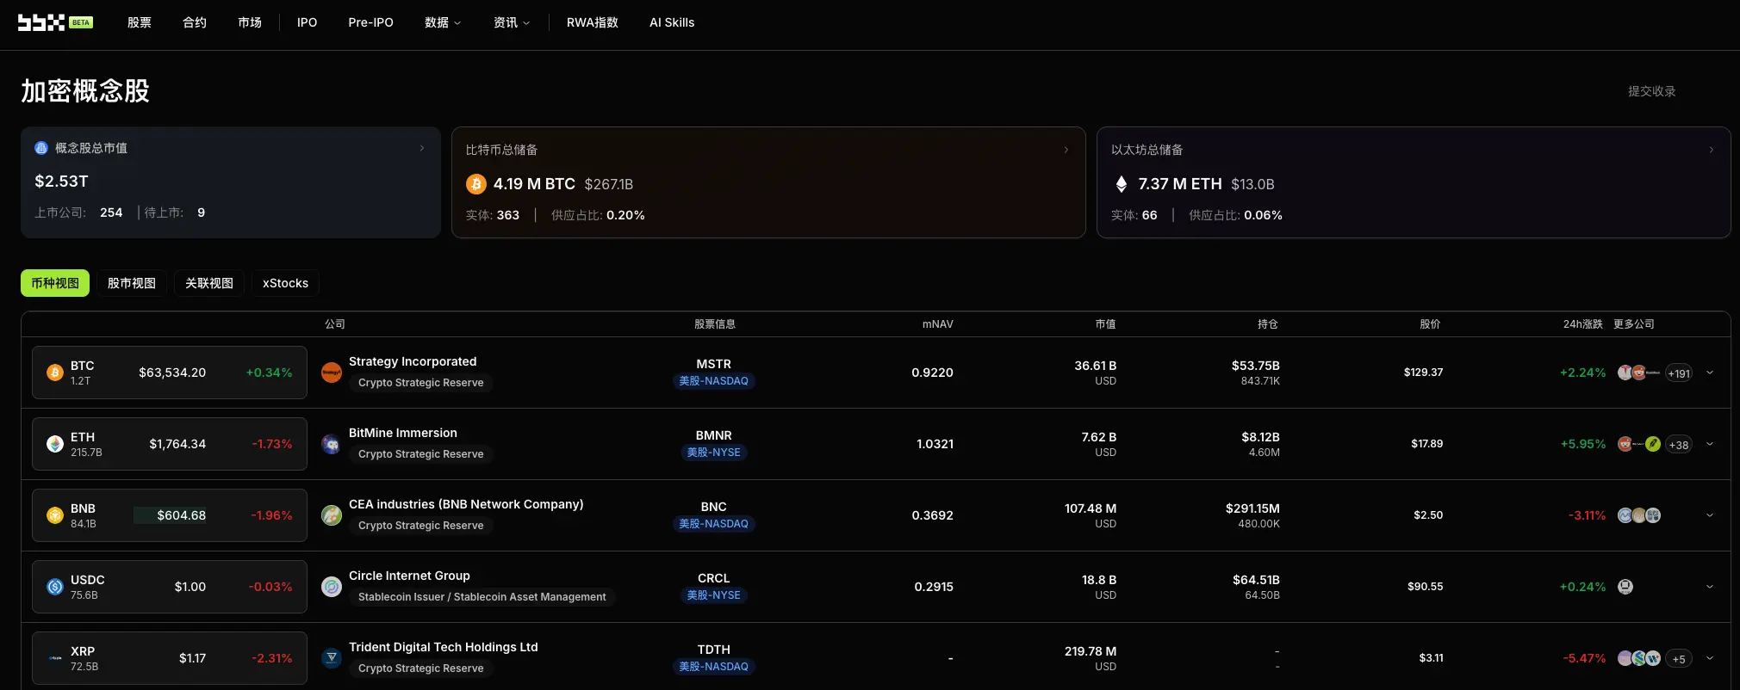Click the 提交收录 link
Viewport: 1740px width, 690px height.
[x=1651, y=91]
